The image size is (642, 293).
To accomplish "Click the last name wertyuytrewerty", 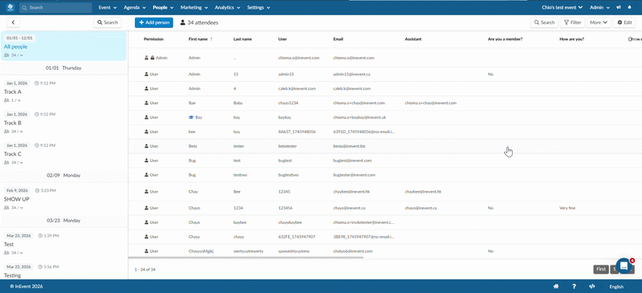I will pyautogui.click(x=248, y=251).
